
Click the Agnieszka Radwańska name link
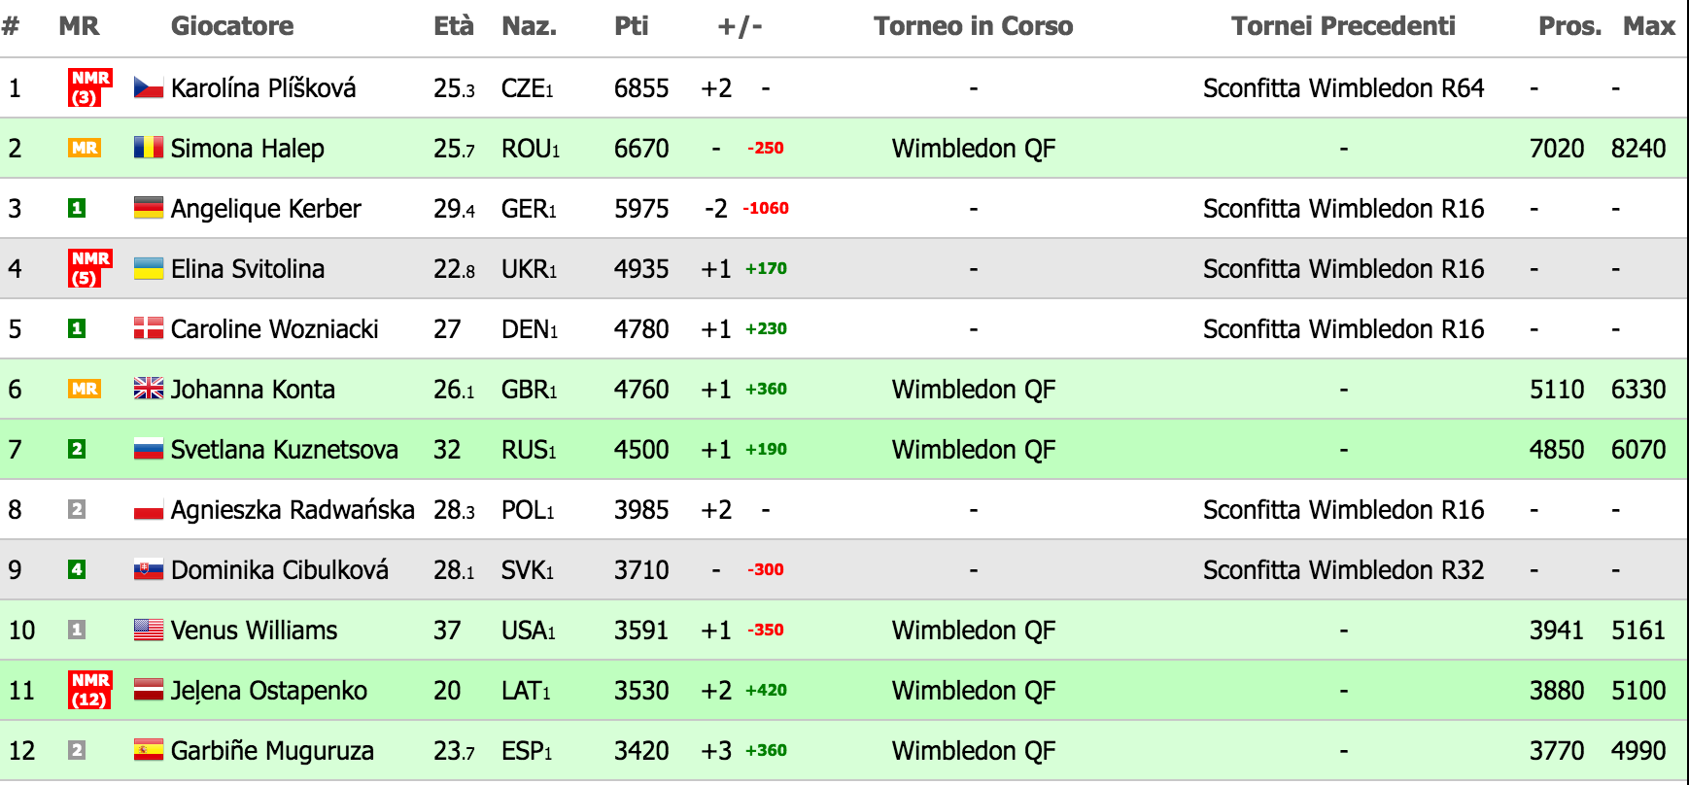point(293,510)
